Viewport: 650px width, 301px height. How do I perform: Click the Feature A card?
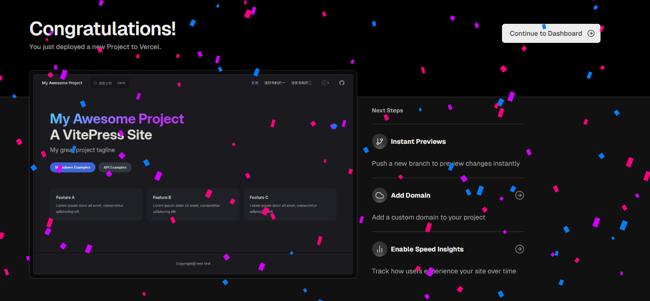96,204
